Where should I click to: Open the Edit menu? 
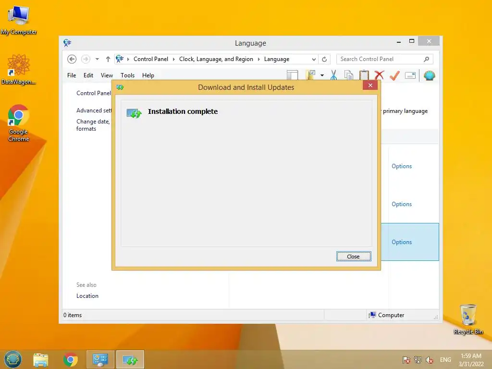(88, 75)
